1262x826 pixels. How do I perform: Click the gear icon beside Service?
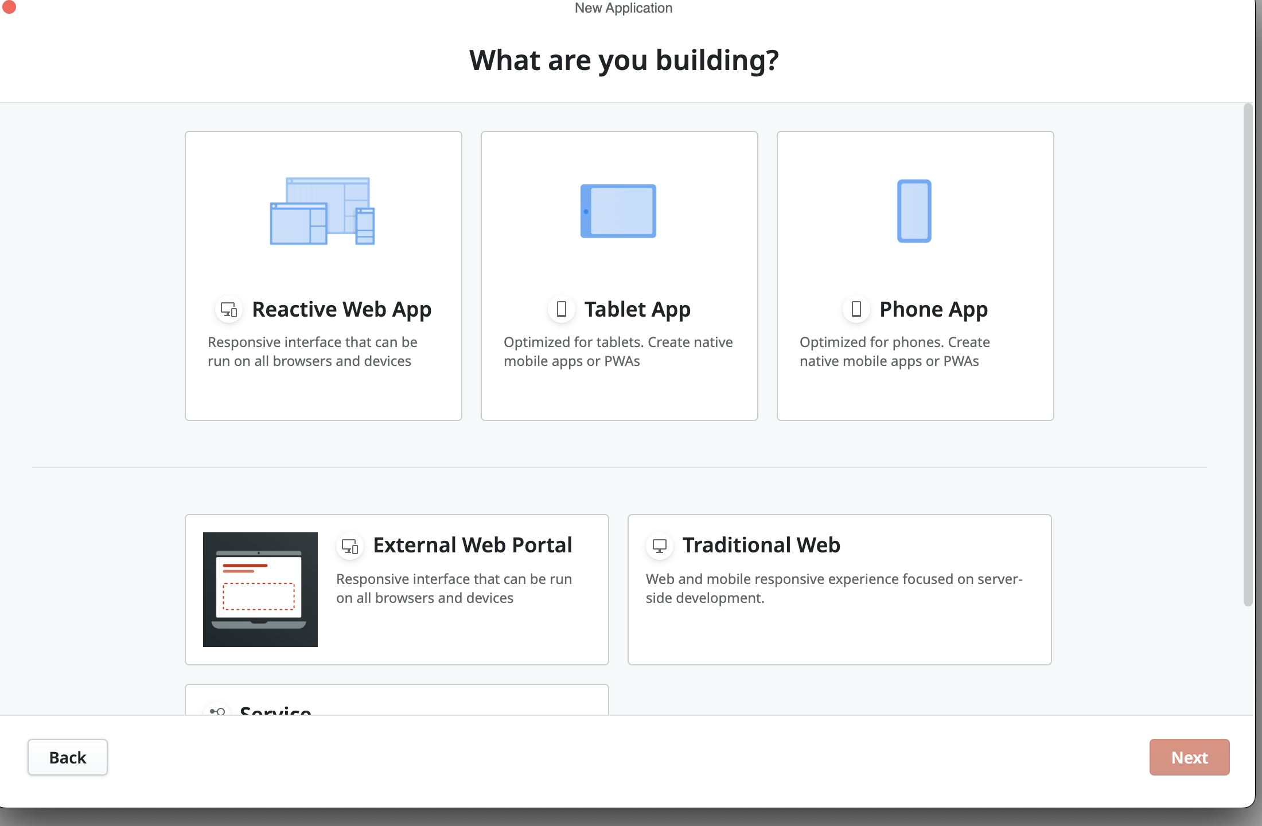[x=217, y=711]
